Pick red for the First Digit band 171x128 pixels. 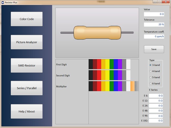pyautogui.click(x=99, y=64)
